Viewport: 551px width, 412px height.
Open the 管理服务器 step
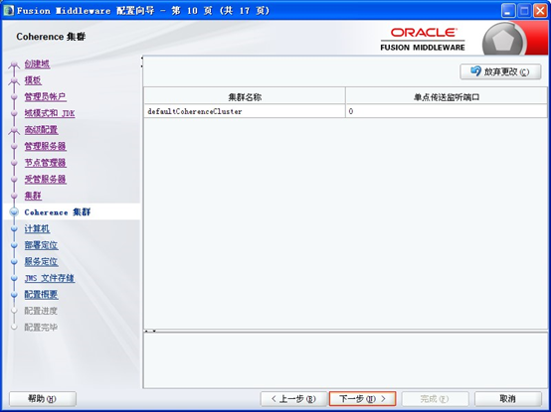coord(45,146)
